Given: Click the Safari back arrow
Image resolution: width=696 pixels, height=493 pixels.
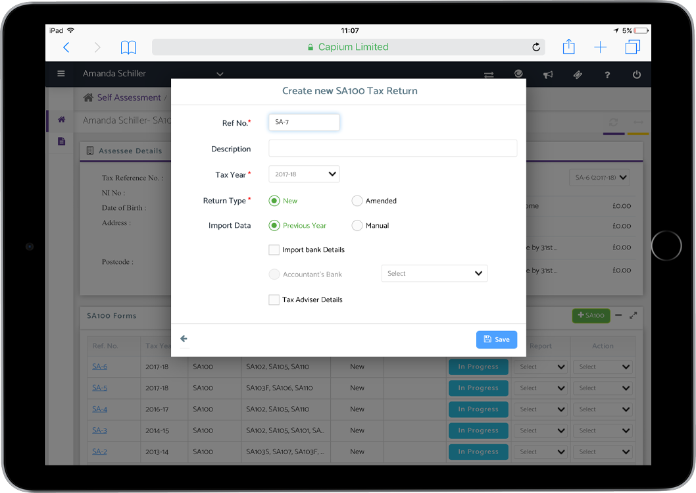Looking at the screenshot, I should [66, 47].
